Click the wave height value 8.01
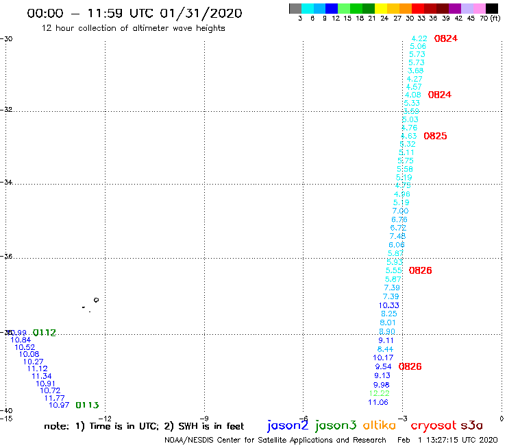Viewport: 507px width, 446px height. tap(388, 322)
